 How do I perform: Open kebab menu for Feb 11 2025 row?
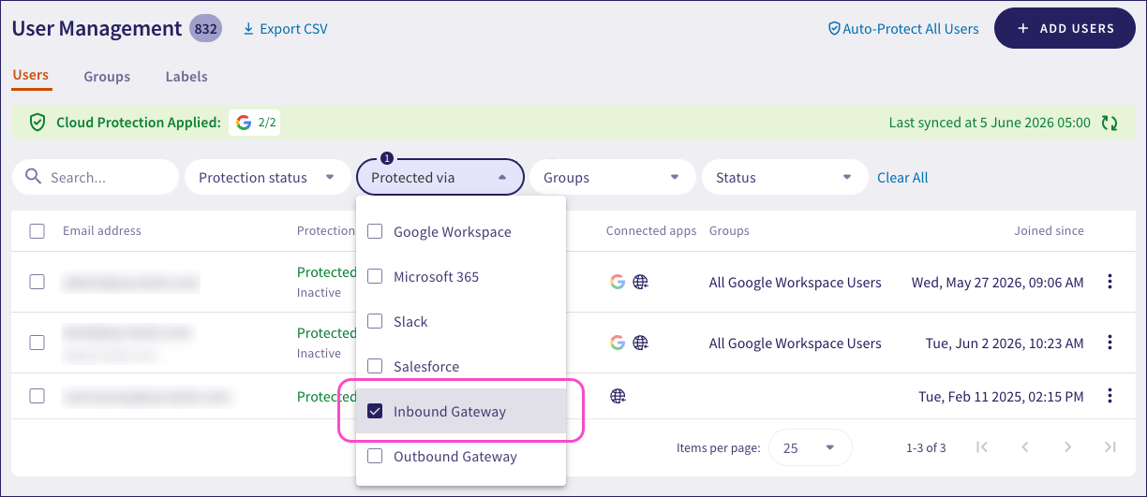tap(1110, 396)
